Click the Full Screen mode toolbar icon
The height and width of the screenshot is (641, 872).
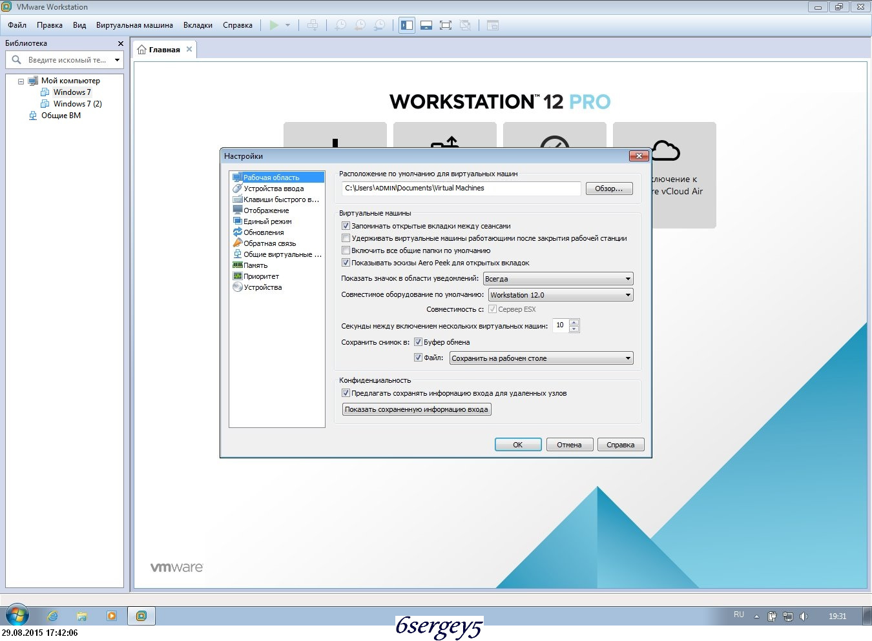tap(446, 25)
